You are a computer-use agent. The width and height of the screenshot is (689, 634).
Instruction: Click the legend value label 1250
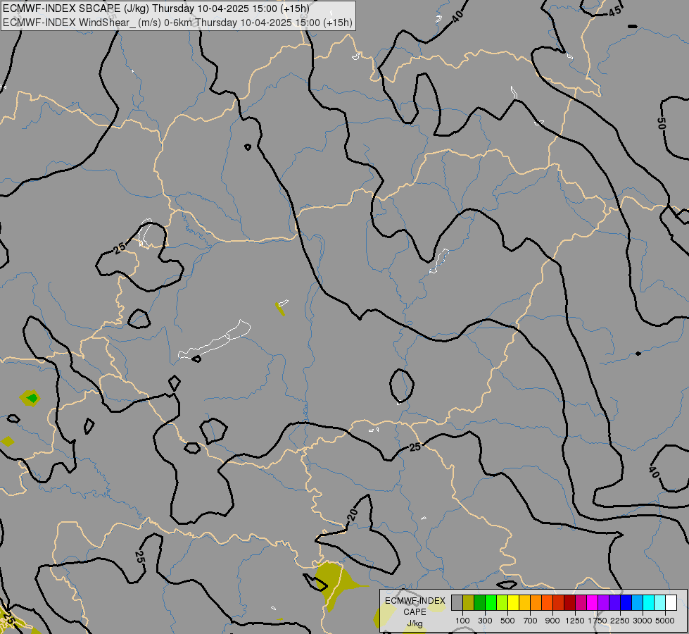[x=575, y=621]
